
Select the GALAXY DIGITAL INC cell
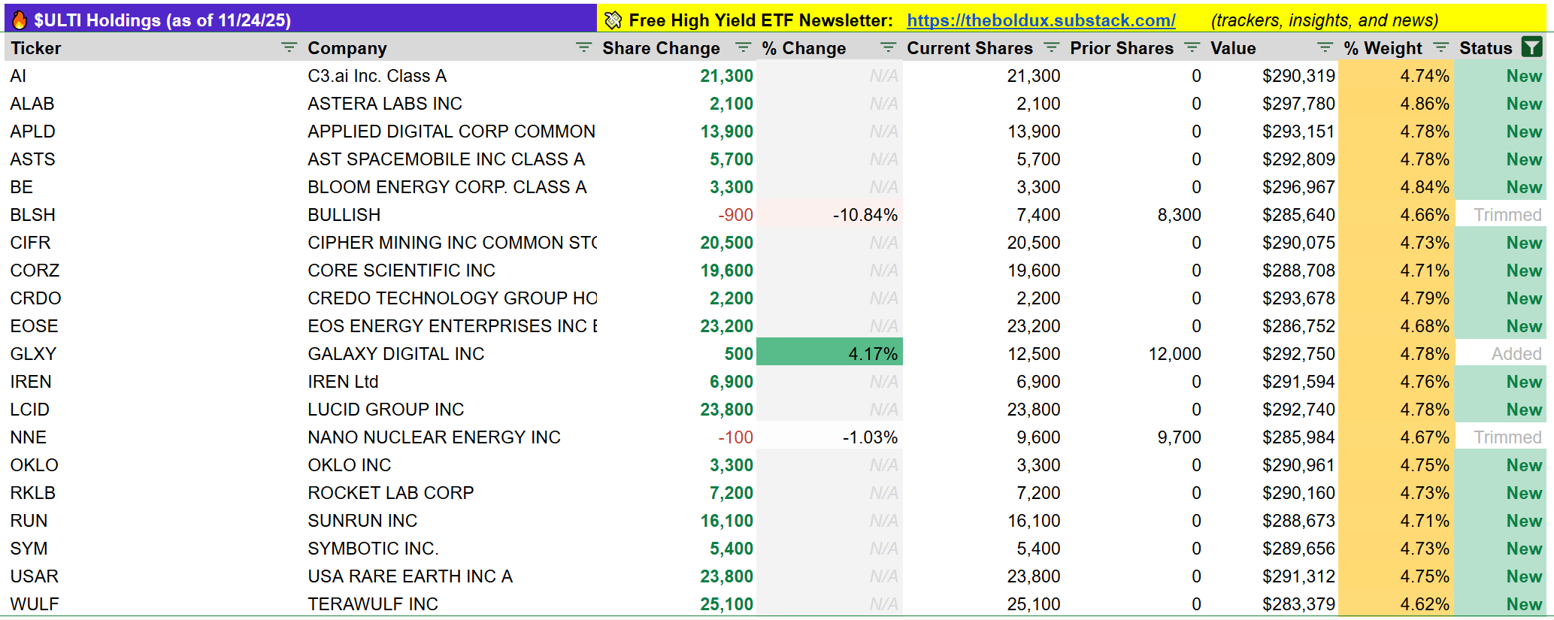tap(450, 354)
